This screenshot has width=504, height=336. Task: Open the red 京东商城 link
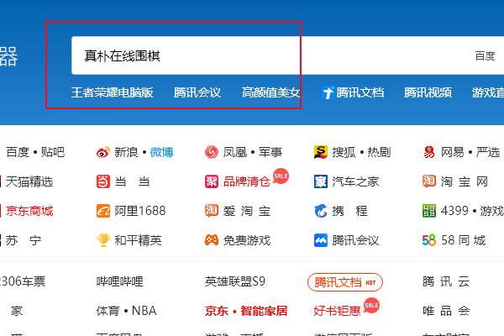click(29, 211)
